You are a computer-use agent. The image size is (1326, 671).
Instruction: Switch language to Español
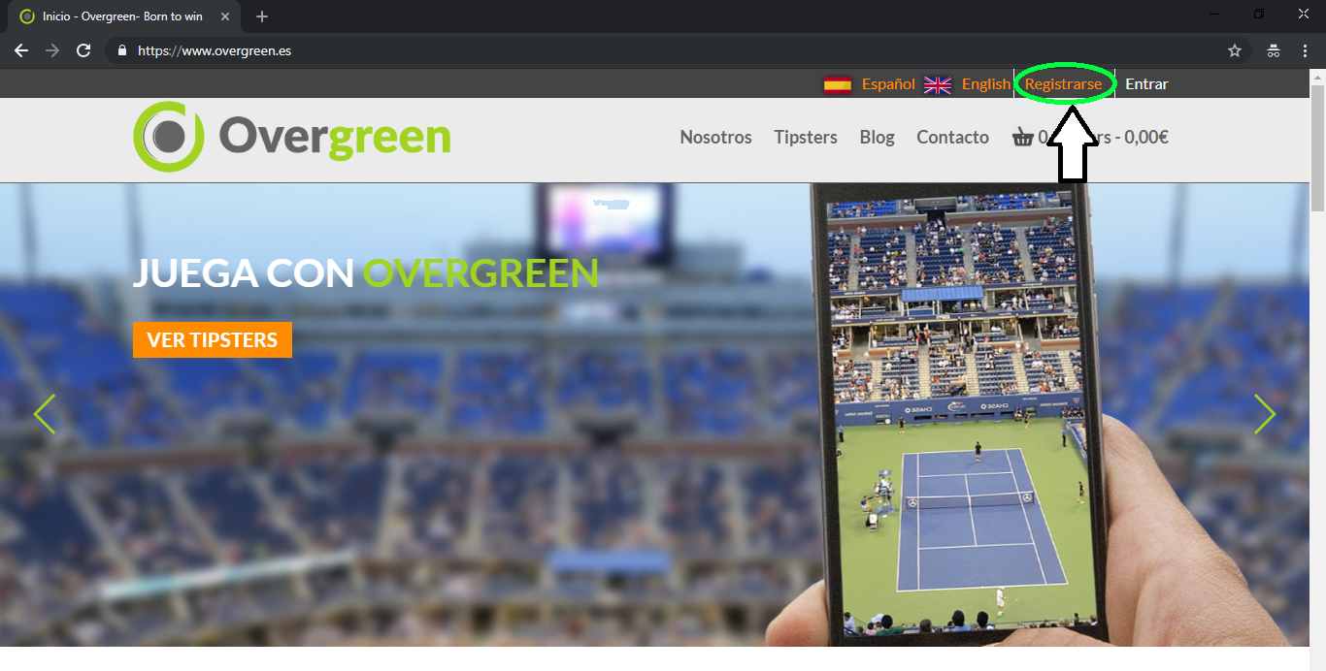coord(888,84)
